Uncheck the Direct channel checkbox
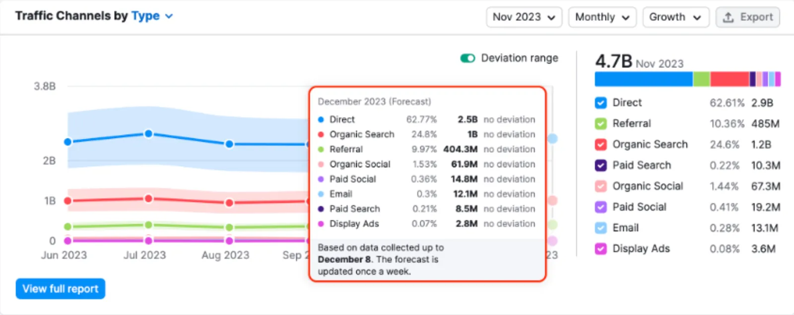This screenshot has height=315, width=794. [x=600, y=103]
